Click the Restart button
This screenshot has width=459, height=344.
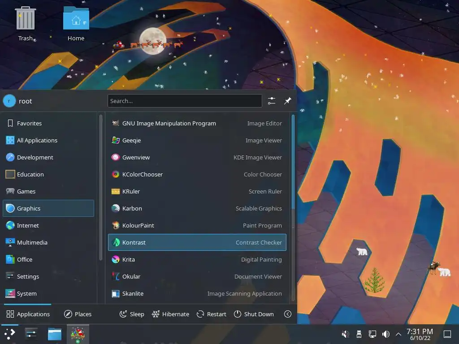click(x=212, y=314)
